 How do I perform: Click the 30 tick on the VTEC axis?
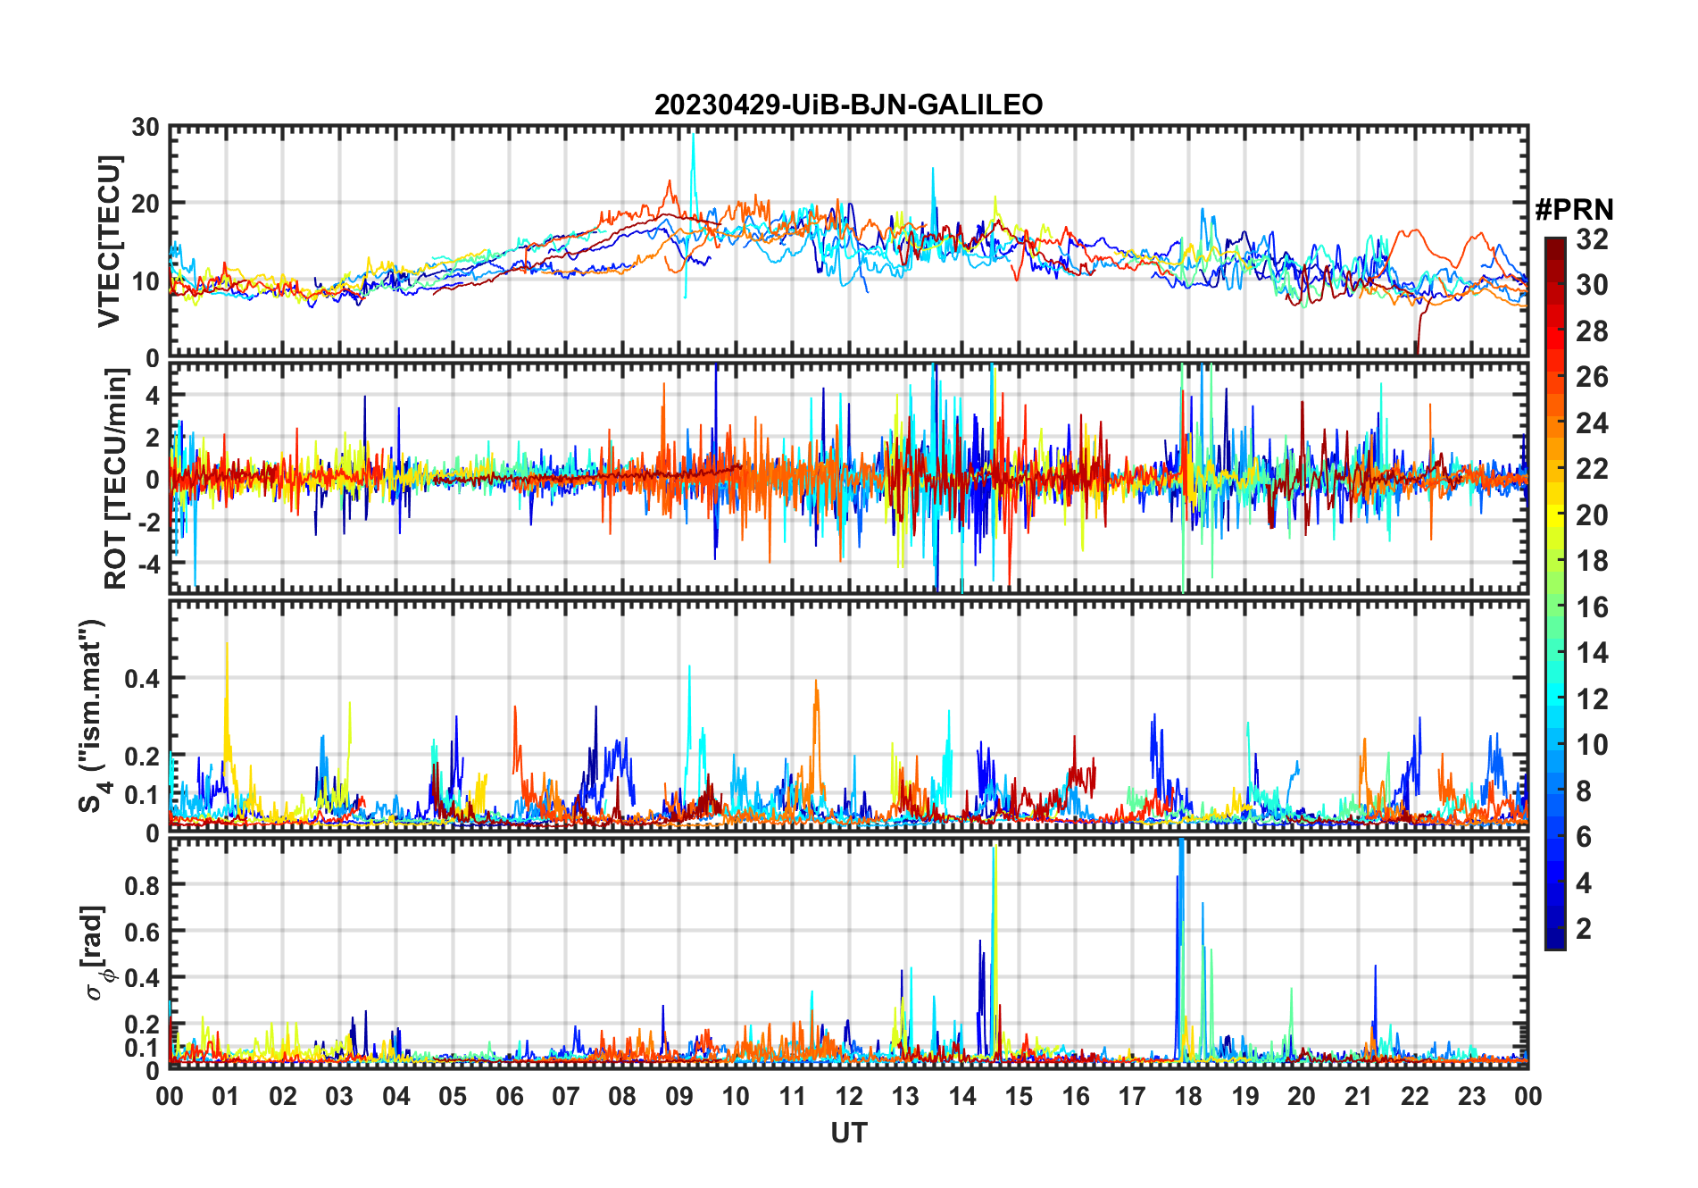tap(146, 128)
